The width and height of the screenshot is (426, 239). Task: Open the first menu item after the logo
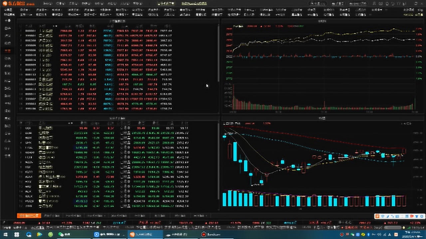point(48,4)
